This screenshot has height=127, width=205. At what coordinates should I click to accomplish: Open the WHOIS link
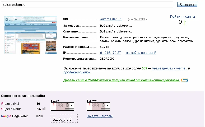140,19
